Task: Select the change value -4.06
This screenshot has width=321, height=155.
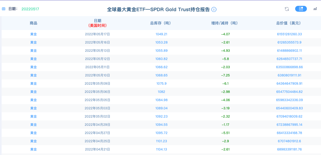Action: coord(225,100)
